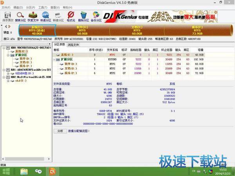This screenshot has width=235, height=176.
Task: Click the second taskbar app icon with circles
Action: (x=38, y=172)
